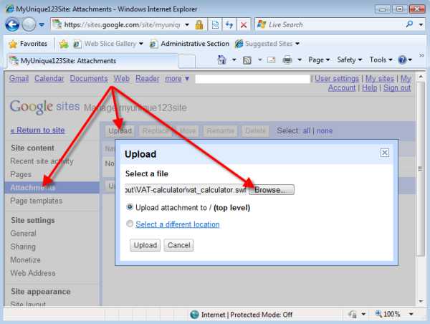Open Page templates in the sidebar

click(x=37, y=201)
